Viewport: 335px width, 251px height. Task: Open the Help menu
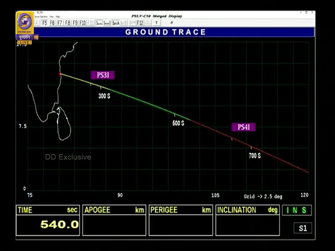(58, 17)
